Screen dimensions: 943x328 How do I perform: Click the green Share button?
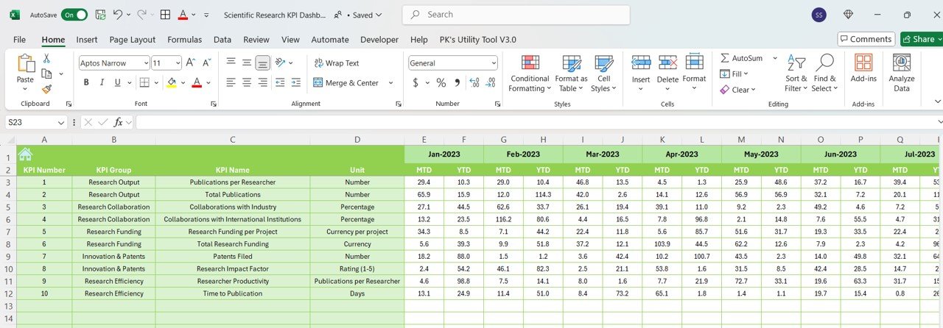click(x=919, y=39)
